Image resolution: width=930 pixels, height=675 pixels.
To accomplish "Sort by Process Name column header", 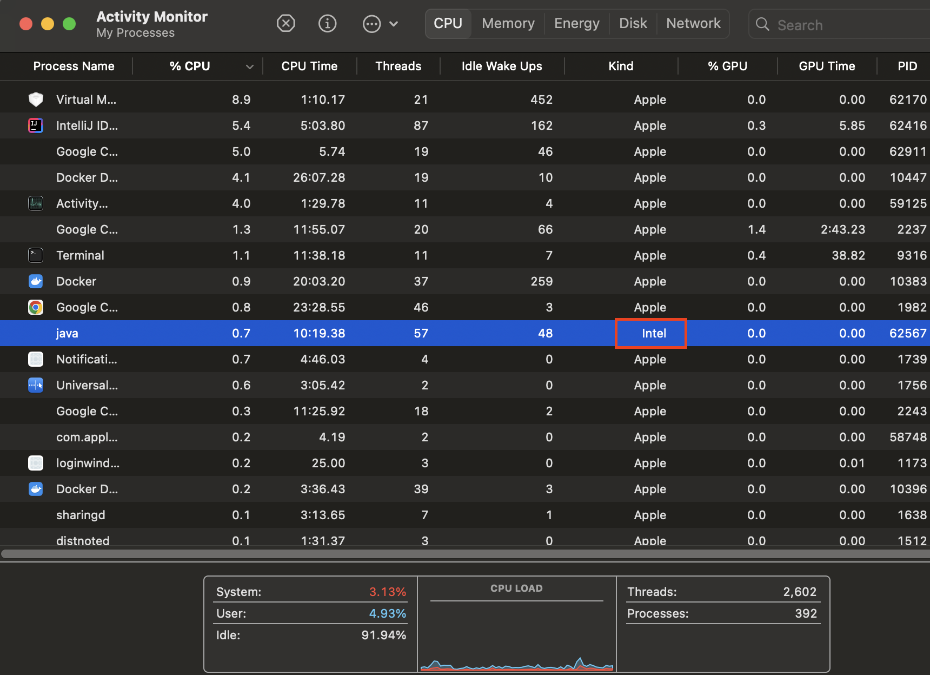I will point(74,66).
